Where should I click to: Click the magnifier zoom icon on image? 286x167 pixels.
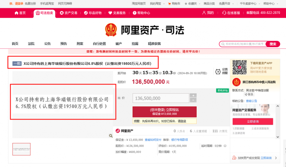pos(111,136)
